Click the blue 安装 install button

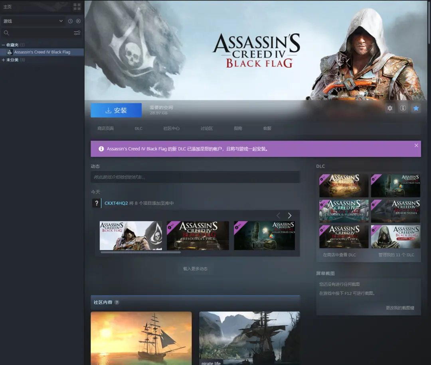click(116, 110)
